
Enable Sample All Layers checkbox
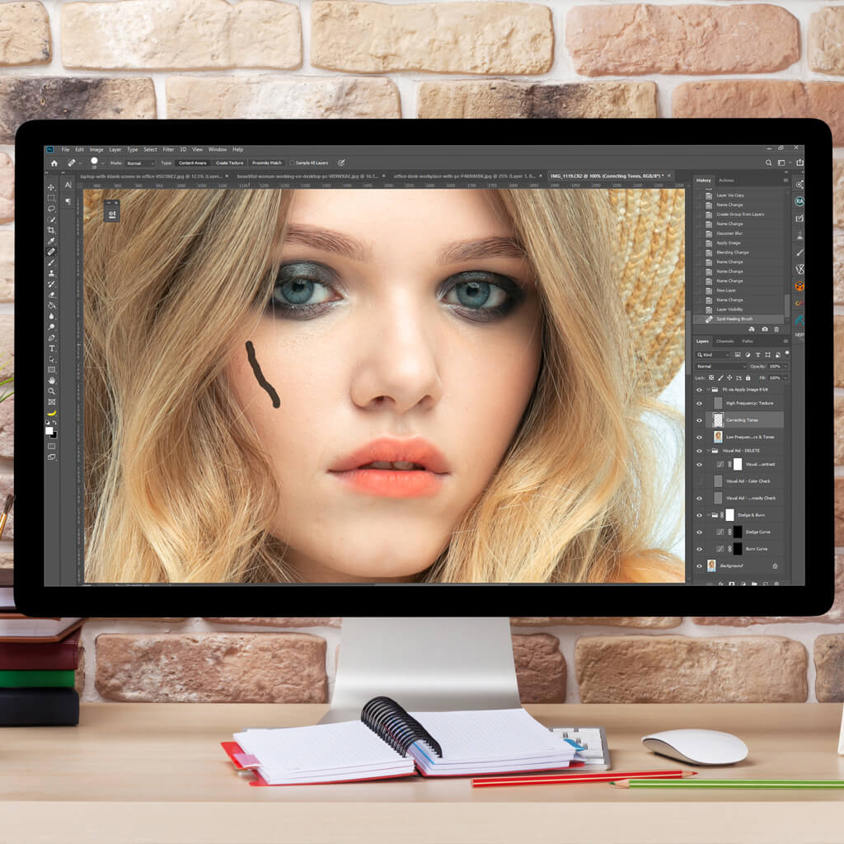[292, 163]
